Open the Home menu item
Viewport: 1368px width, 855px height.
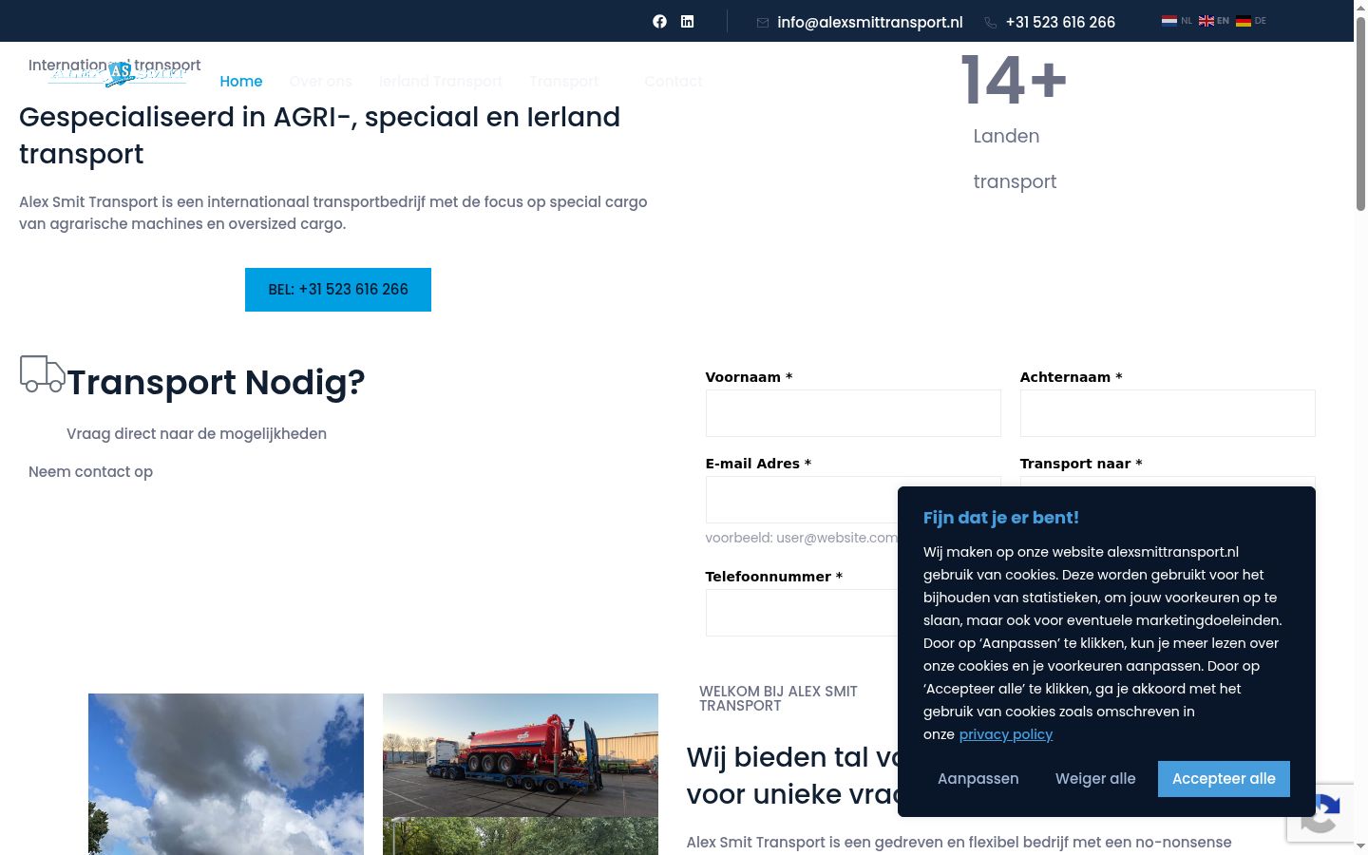pos(241,82)
